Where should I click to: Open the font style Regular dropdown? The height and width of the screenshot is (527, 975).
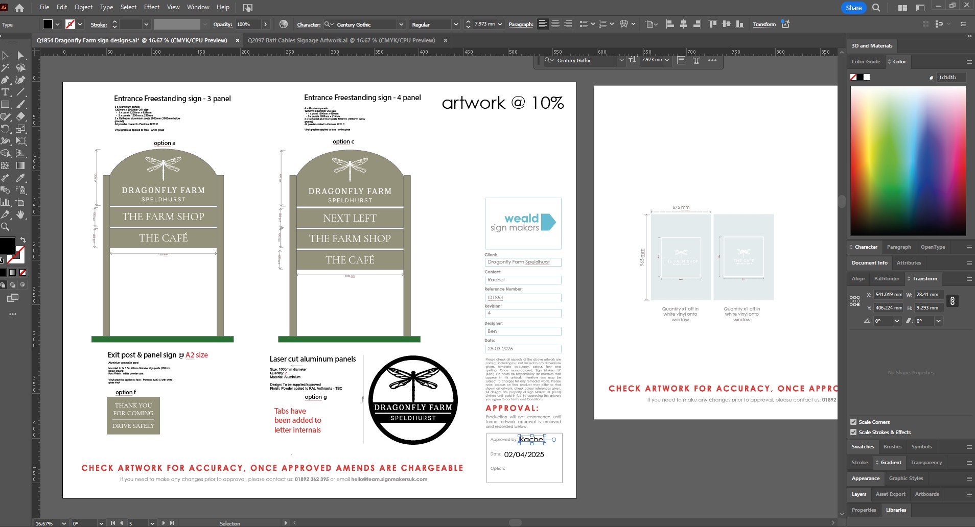[x=455, y=25]
